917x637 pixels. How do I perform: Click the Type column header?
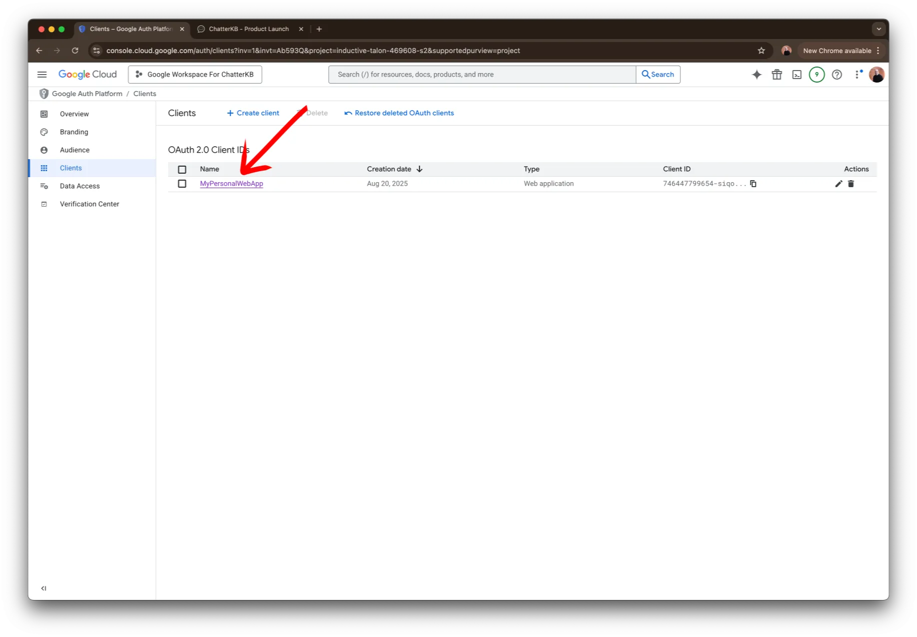[x=531, y=169]
